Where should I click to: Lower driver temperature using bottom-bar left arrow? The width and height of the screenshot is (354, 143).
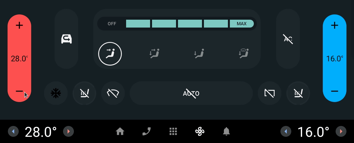click(13, 131)
